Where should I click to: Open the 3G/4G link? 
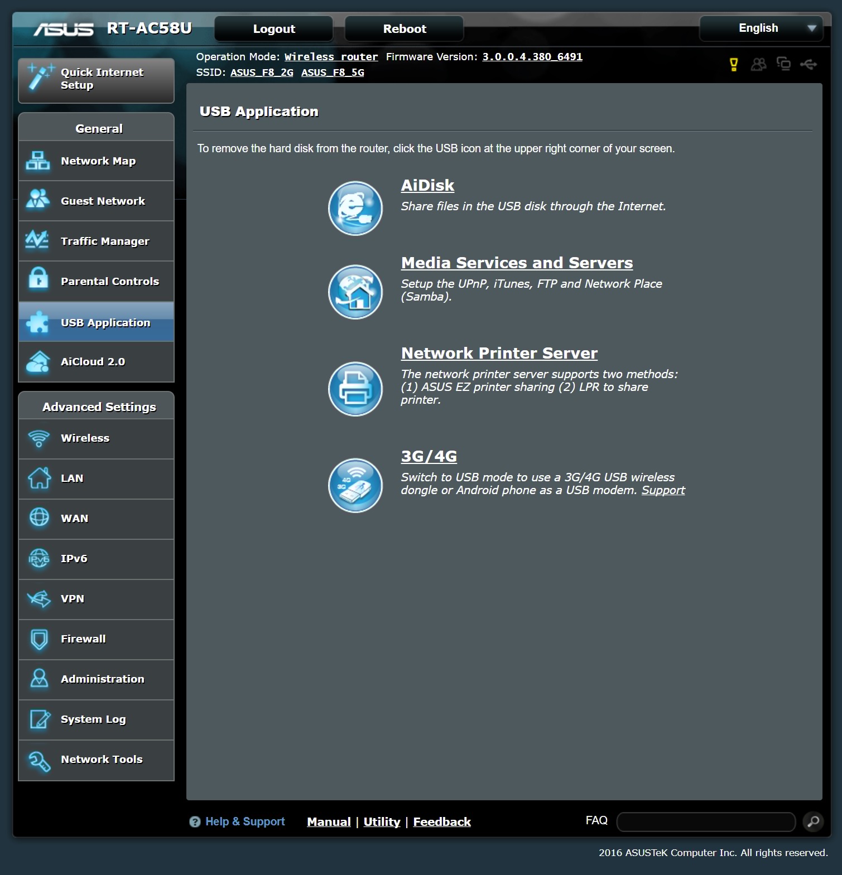(429, 456)
